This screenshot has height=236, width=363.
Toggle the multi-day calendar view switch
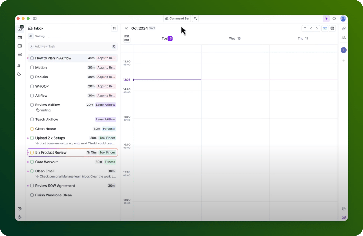pyautogui.click(x=325, y=28)
